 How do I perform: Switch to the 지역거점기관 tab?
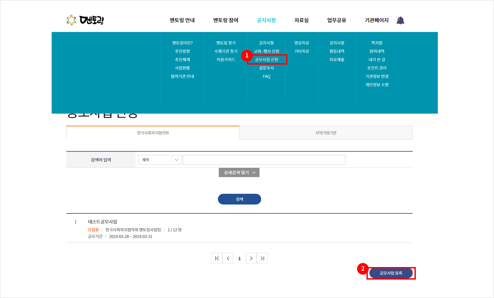point(326,133)
